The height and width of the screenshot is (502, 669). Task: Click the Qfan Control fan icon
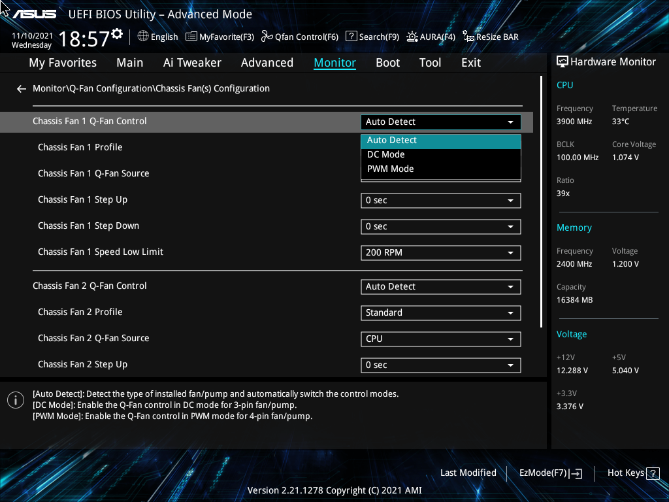tap(267, 37)
